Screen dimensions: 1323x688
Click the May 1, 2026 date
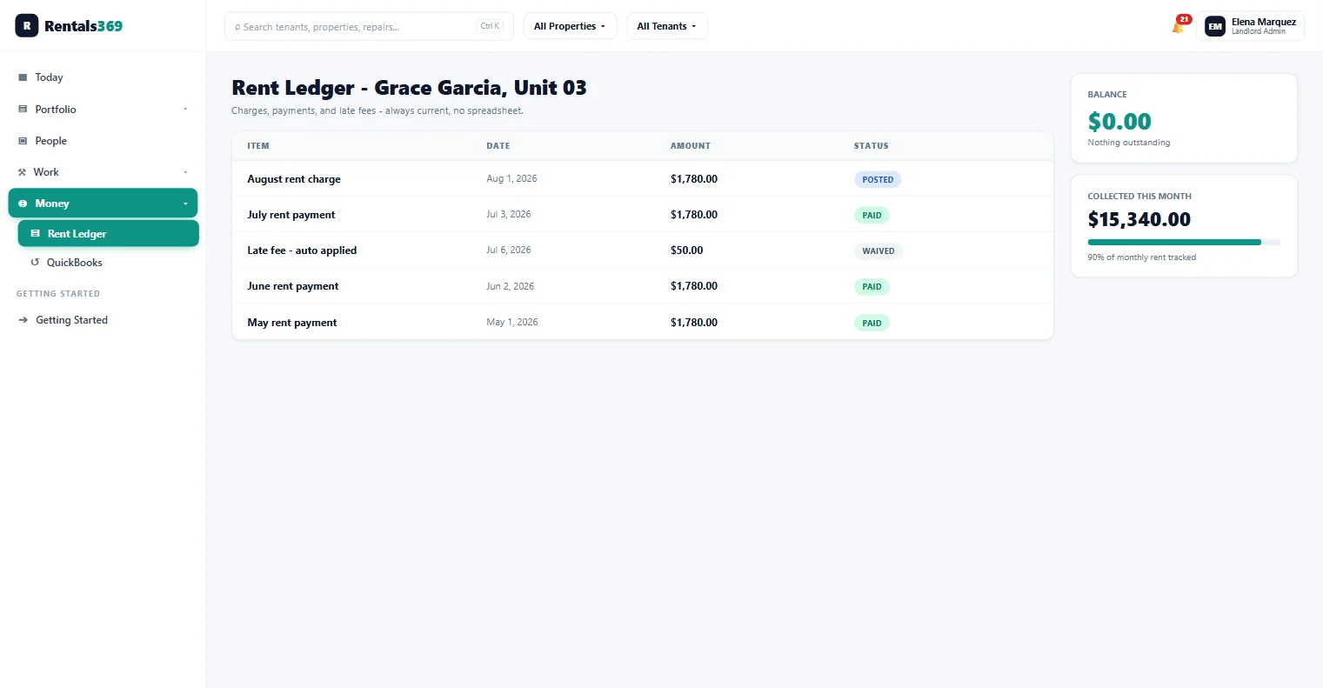511,322
